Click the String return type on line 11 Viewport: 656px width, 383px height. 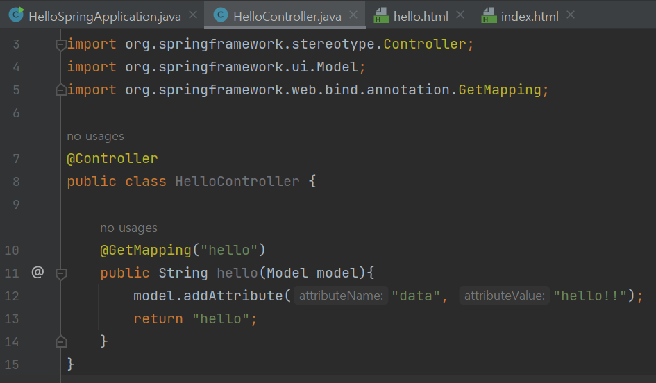[183, 273]
